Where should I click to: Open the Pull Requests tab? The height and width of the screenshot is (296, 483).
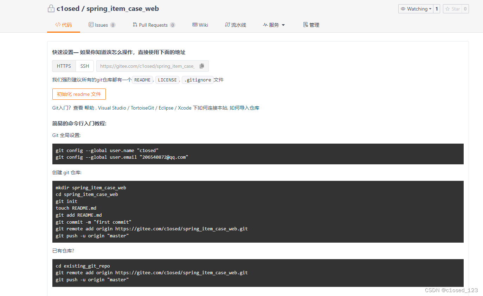(x=154, y=25)
